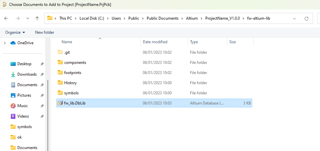The image size is (320, 151).
Task: Click the Forward navigation arrow
Action: 18,18
